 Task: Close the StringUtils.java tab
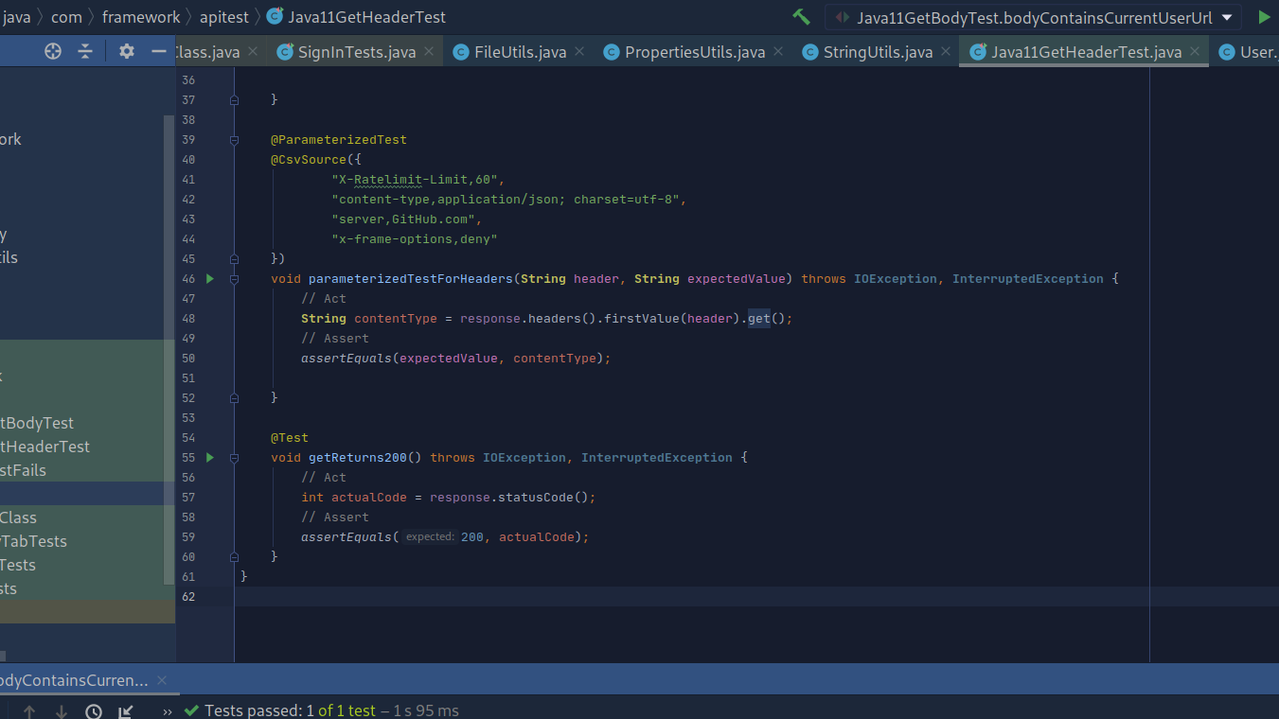946,52
